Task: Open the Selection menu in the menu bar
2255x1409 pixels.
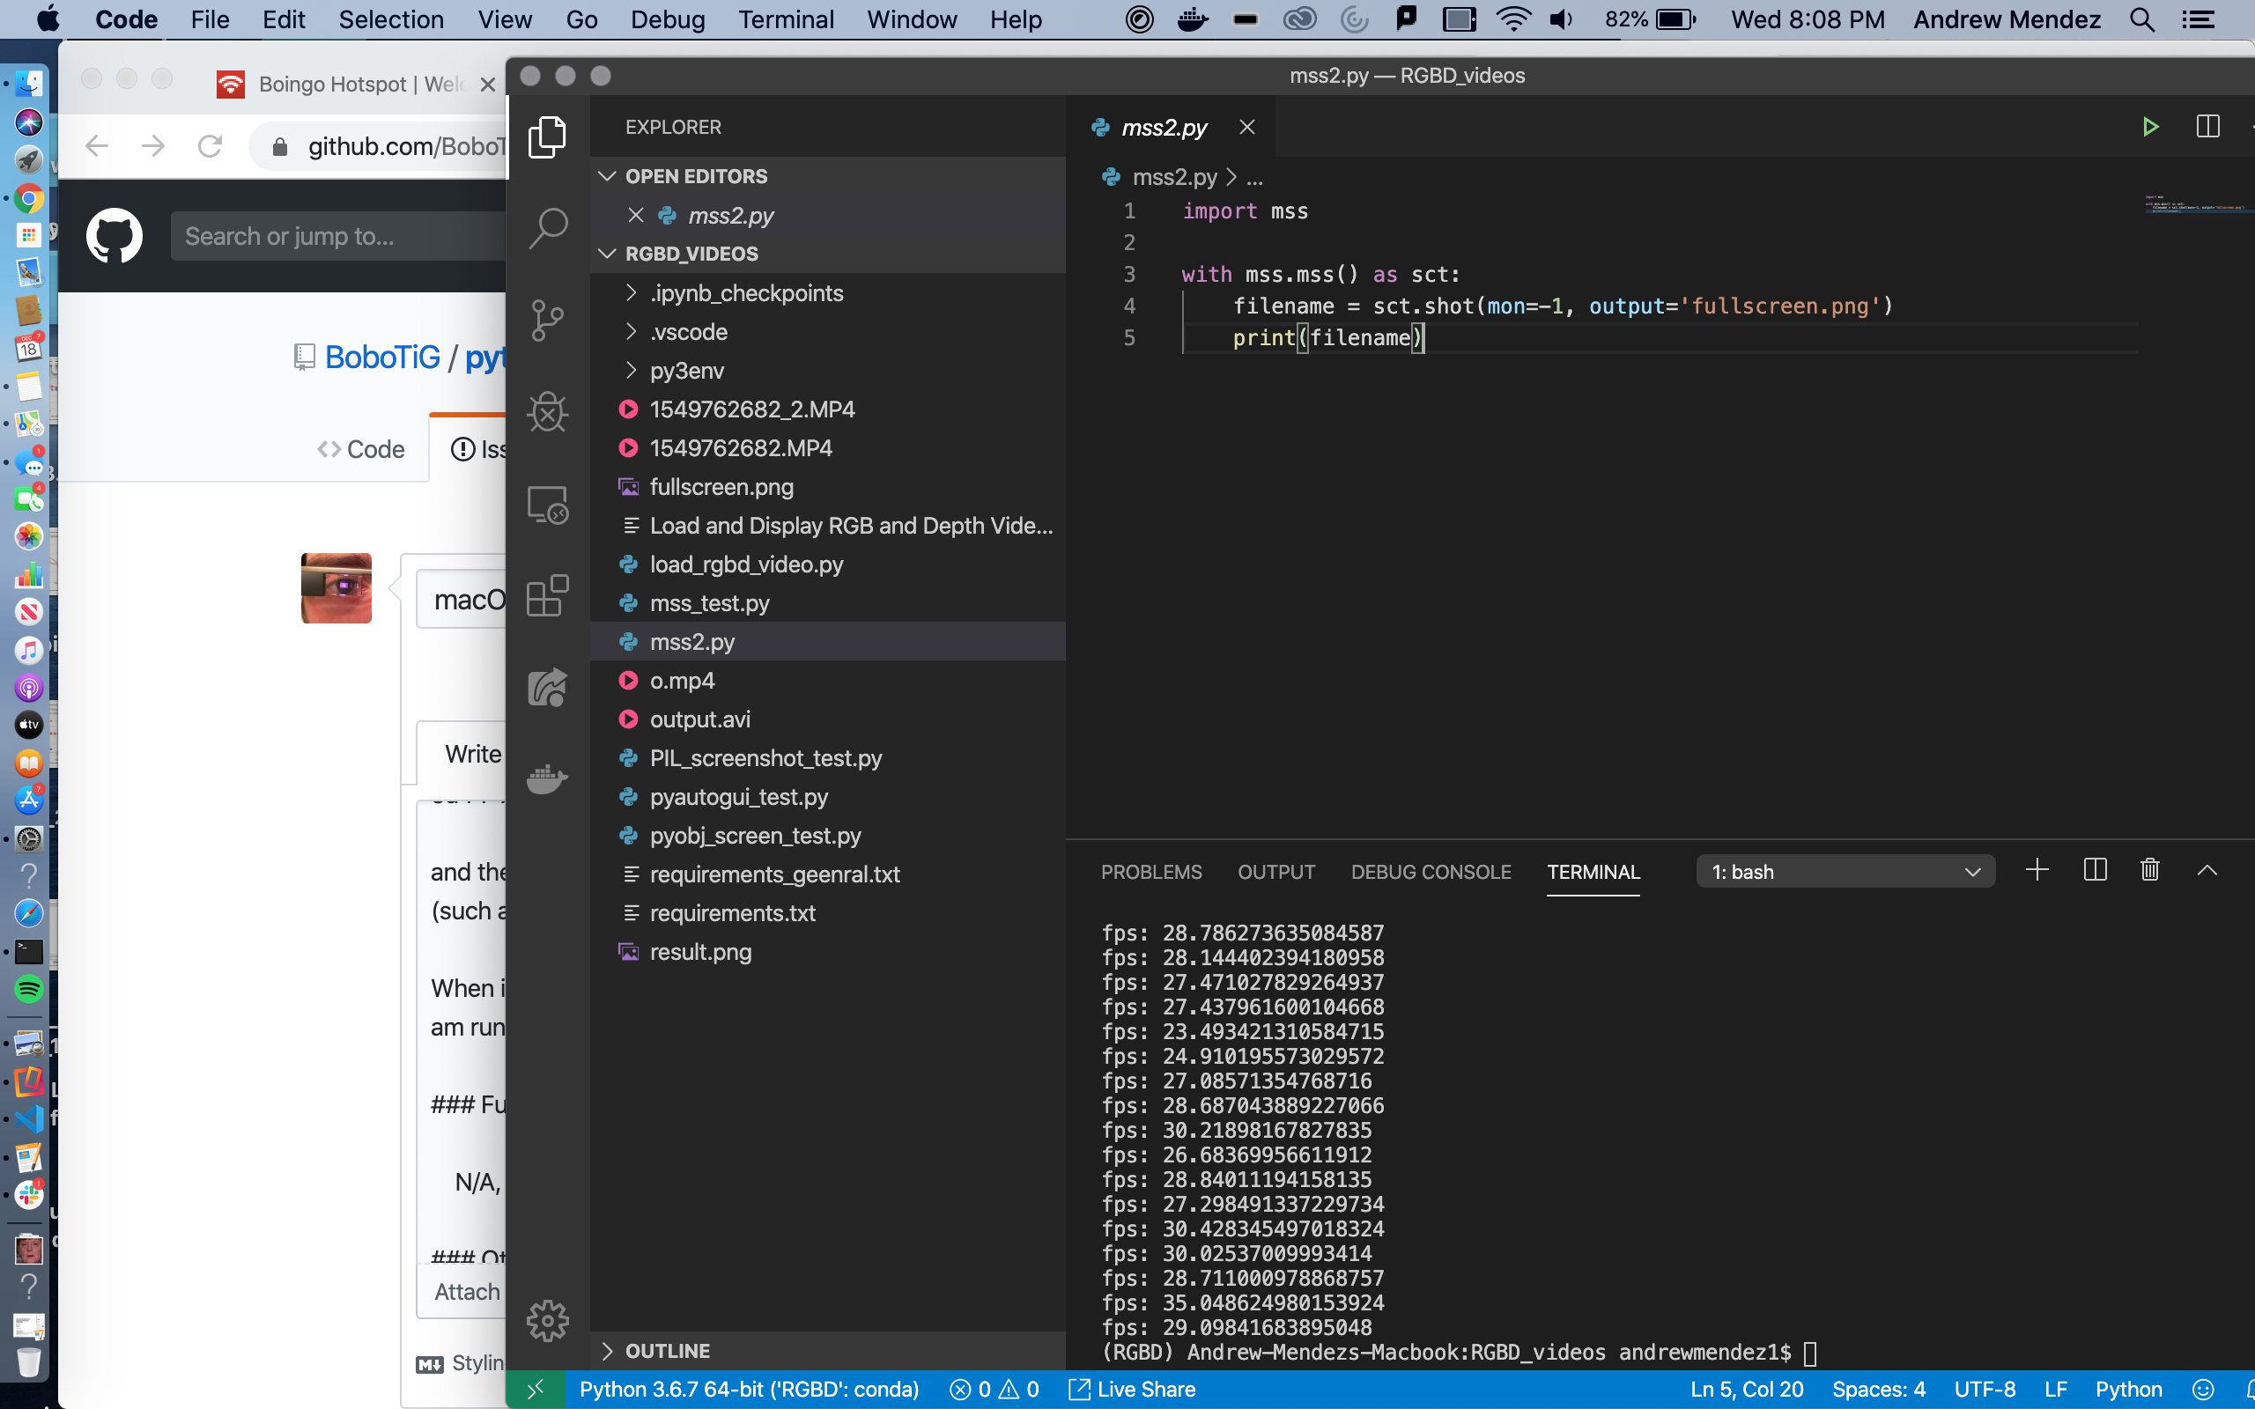Action: pyautogui.click(x=390, y=19)
